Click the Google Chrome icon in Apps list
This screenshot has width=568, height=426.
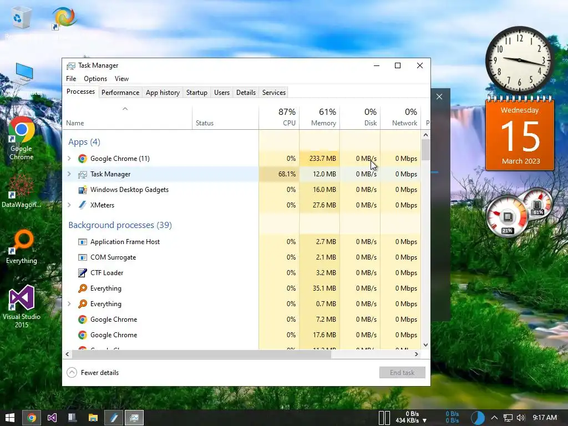click(x=83, y=158)
